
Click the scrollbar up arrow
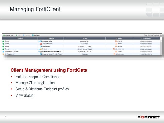[x=161, y=41]
